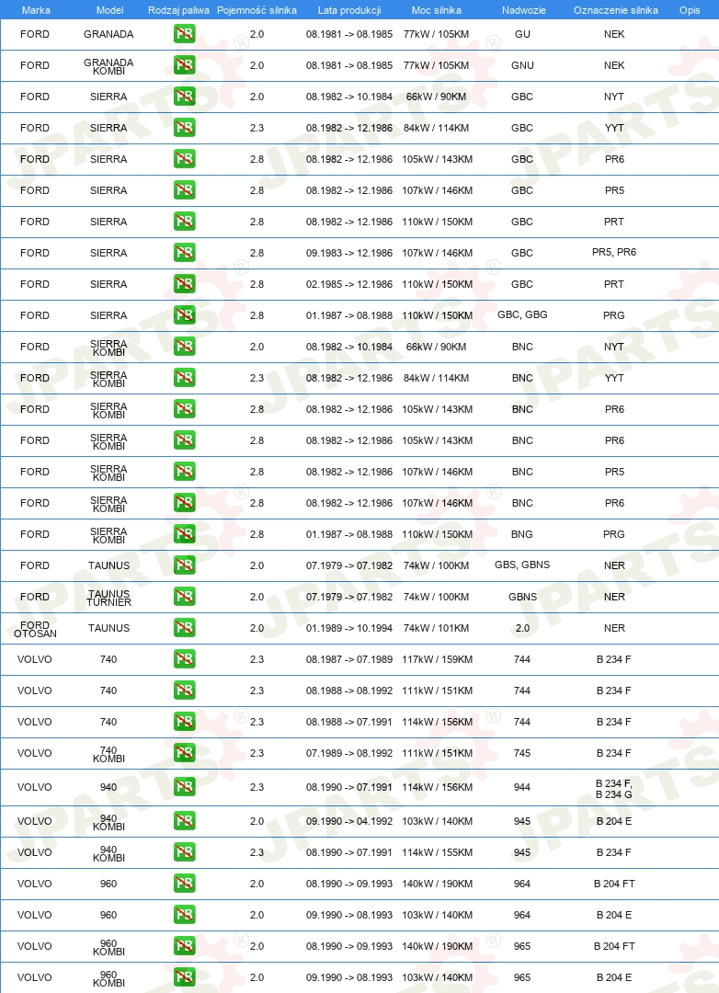
Task: Click fuel icon in Sierra 09.1983 PR5, PR6 row
Action: click(184, 252)
